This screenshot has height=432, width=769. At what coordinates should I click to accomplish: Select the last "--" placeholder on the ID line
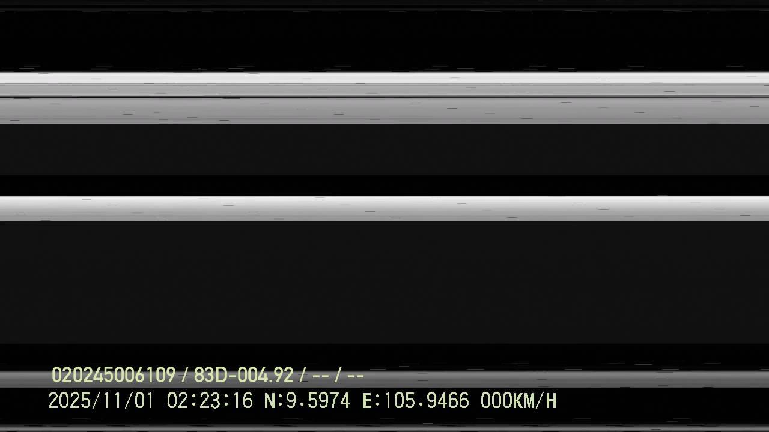(x=356, y=376)
